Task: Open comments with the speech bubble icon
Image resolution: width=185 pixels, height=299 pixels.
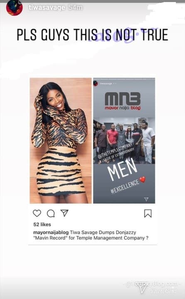Action: [51, 213]
